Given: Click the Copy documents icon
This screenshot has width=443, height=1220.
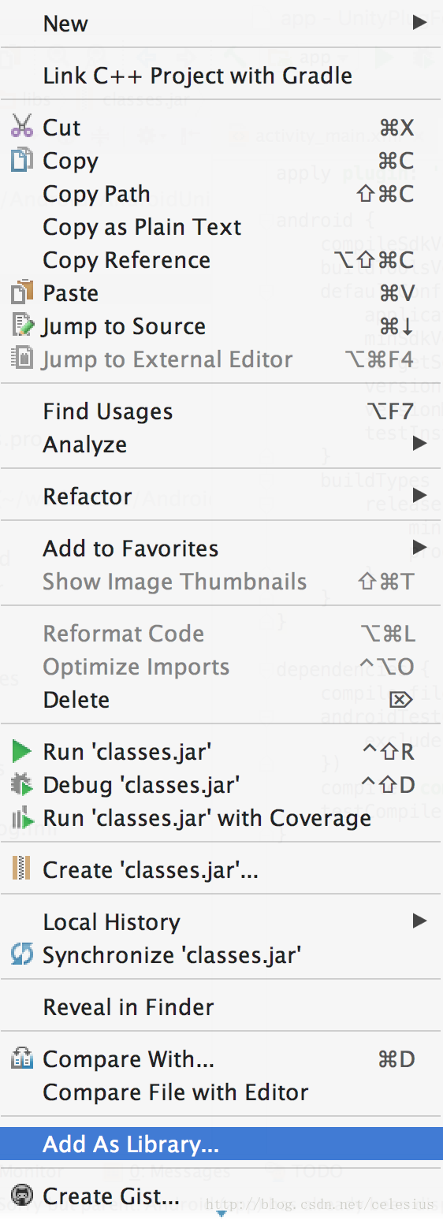Looking at the screenshot, I should 21,160.
